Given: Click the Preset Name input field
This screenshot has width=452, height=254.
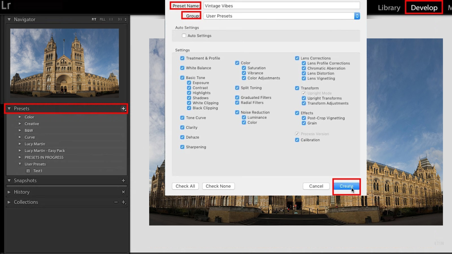Looking at the screenshot, I should coord(281,5).
